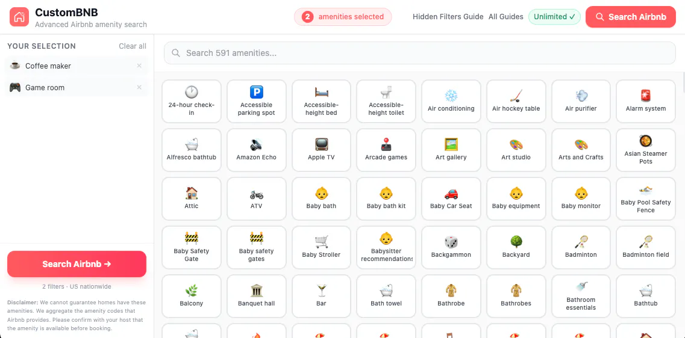Select the Bathrobe amenity

451,296
